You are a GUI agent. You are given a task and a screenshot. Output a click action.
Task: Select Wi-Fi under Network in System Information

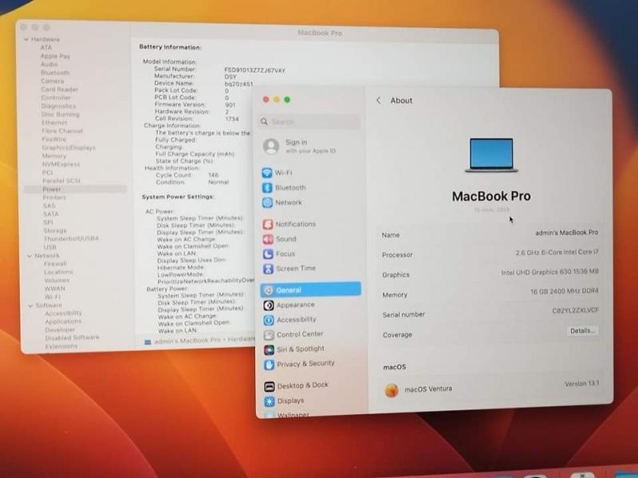point(53,297)
